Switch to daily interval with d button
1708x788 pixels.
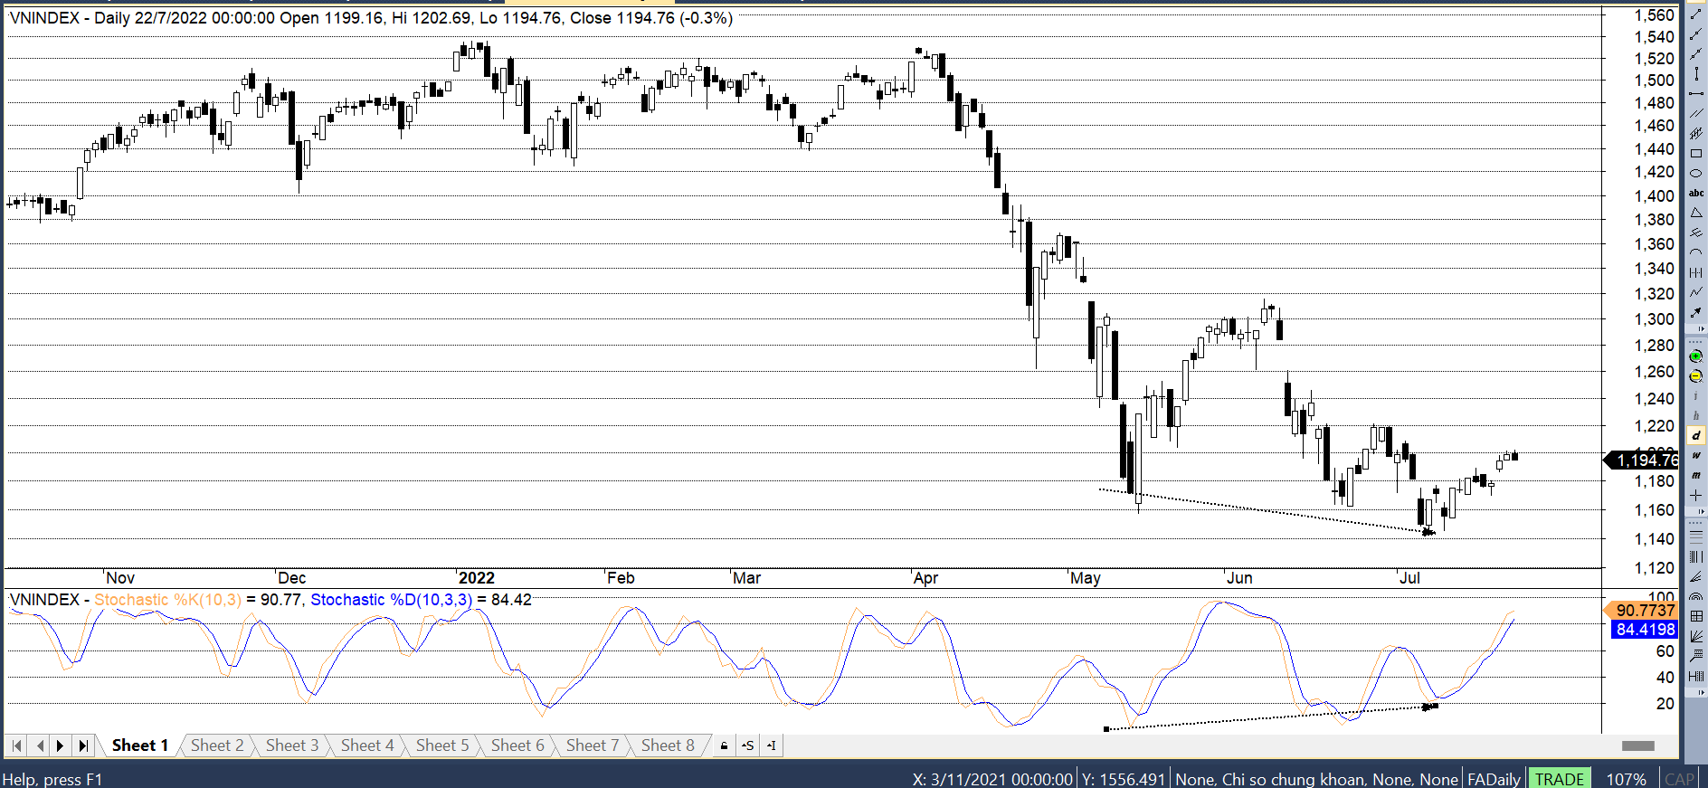(x=1696, y=436)
